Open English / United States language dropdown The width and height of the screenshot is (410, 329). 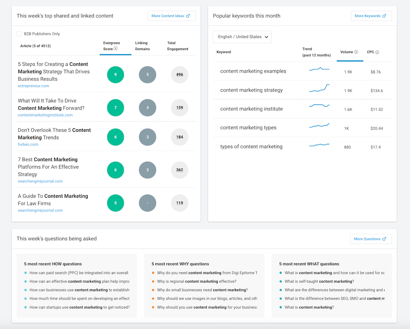coord(242,37)
